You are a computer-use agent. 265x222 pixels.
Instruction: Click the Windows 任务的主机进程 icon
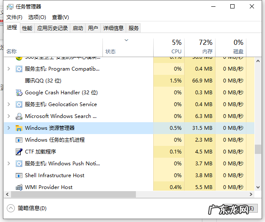click(x=19, y=140)
